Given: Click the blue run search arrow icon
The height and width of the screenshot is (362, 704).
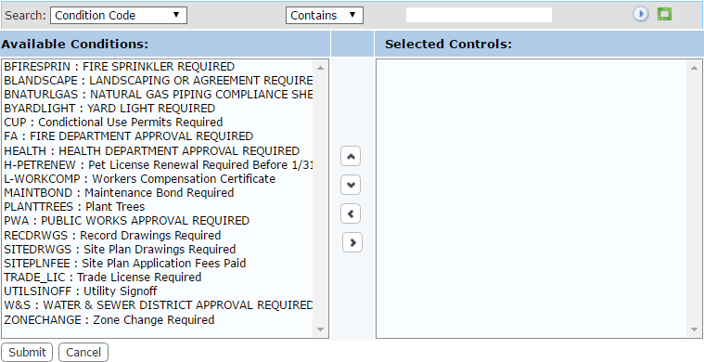Looking at the screenshot, I should (x=641, y=14).
